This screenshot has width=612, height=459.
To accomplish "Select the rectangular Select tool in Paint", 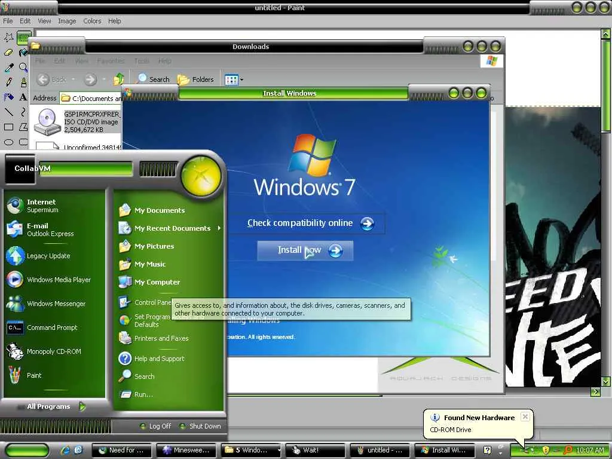I will coord(24,38).
